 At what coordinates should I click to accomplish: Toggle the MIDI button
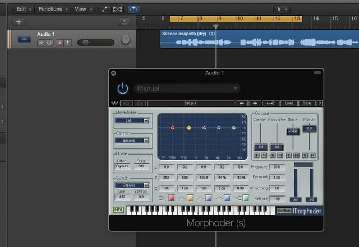click(x=118, y=210)
